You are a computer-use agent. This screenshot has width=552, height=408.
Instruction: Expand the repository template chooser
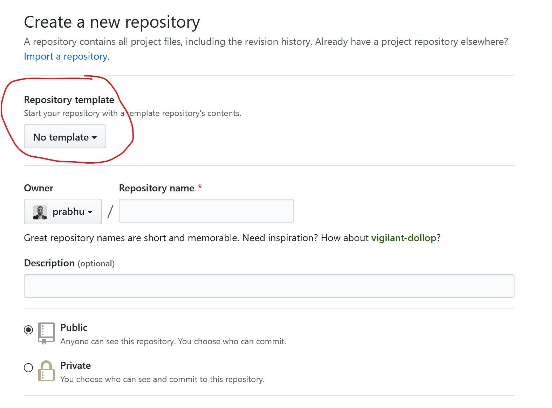click(x=65, y=137)
